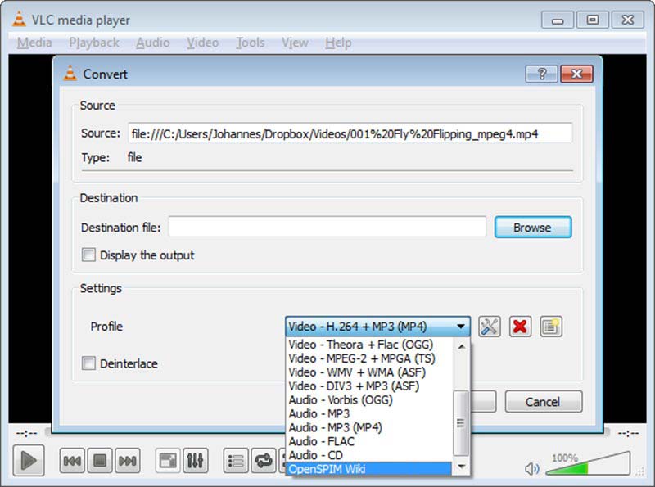Open the extended settings equalizer icon
Viewport: 655px width, 487px height.
pyautogui.click(x=196, y=460)
